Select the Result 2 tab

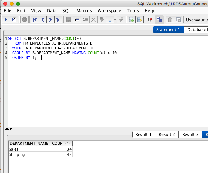[x=167, y=134]
